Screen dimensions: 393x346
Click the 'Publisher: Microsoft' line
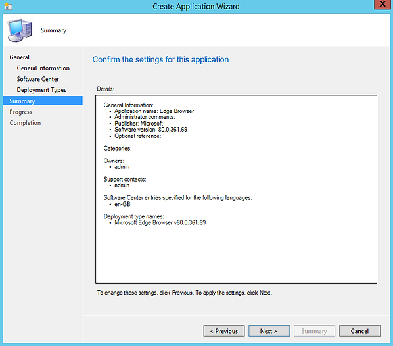coord(139,124)
